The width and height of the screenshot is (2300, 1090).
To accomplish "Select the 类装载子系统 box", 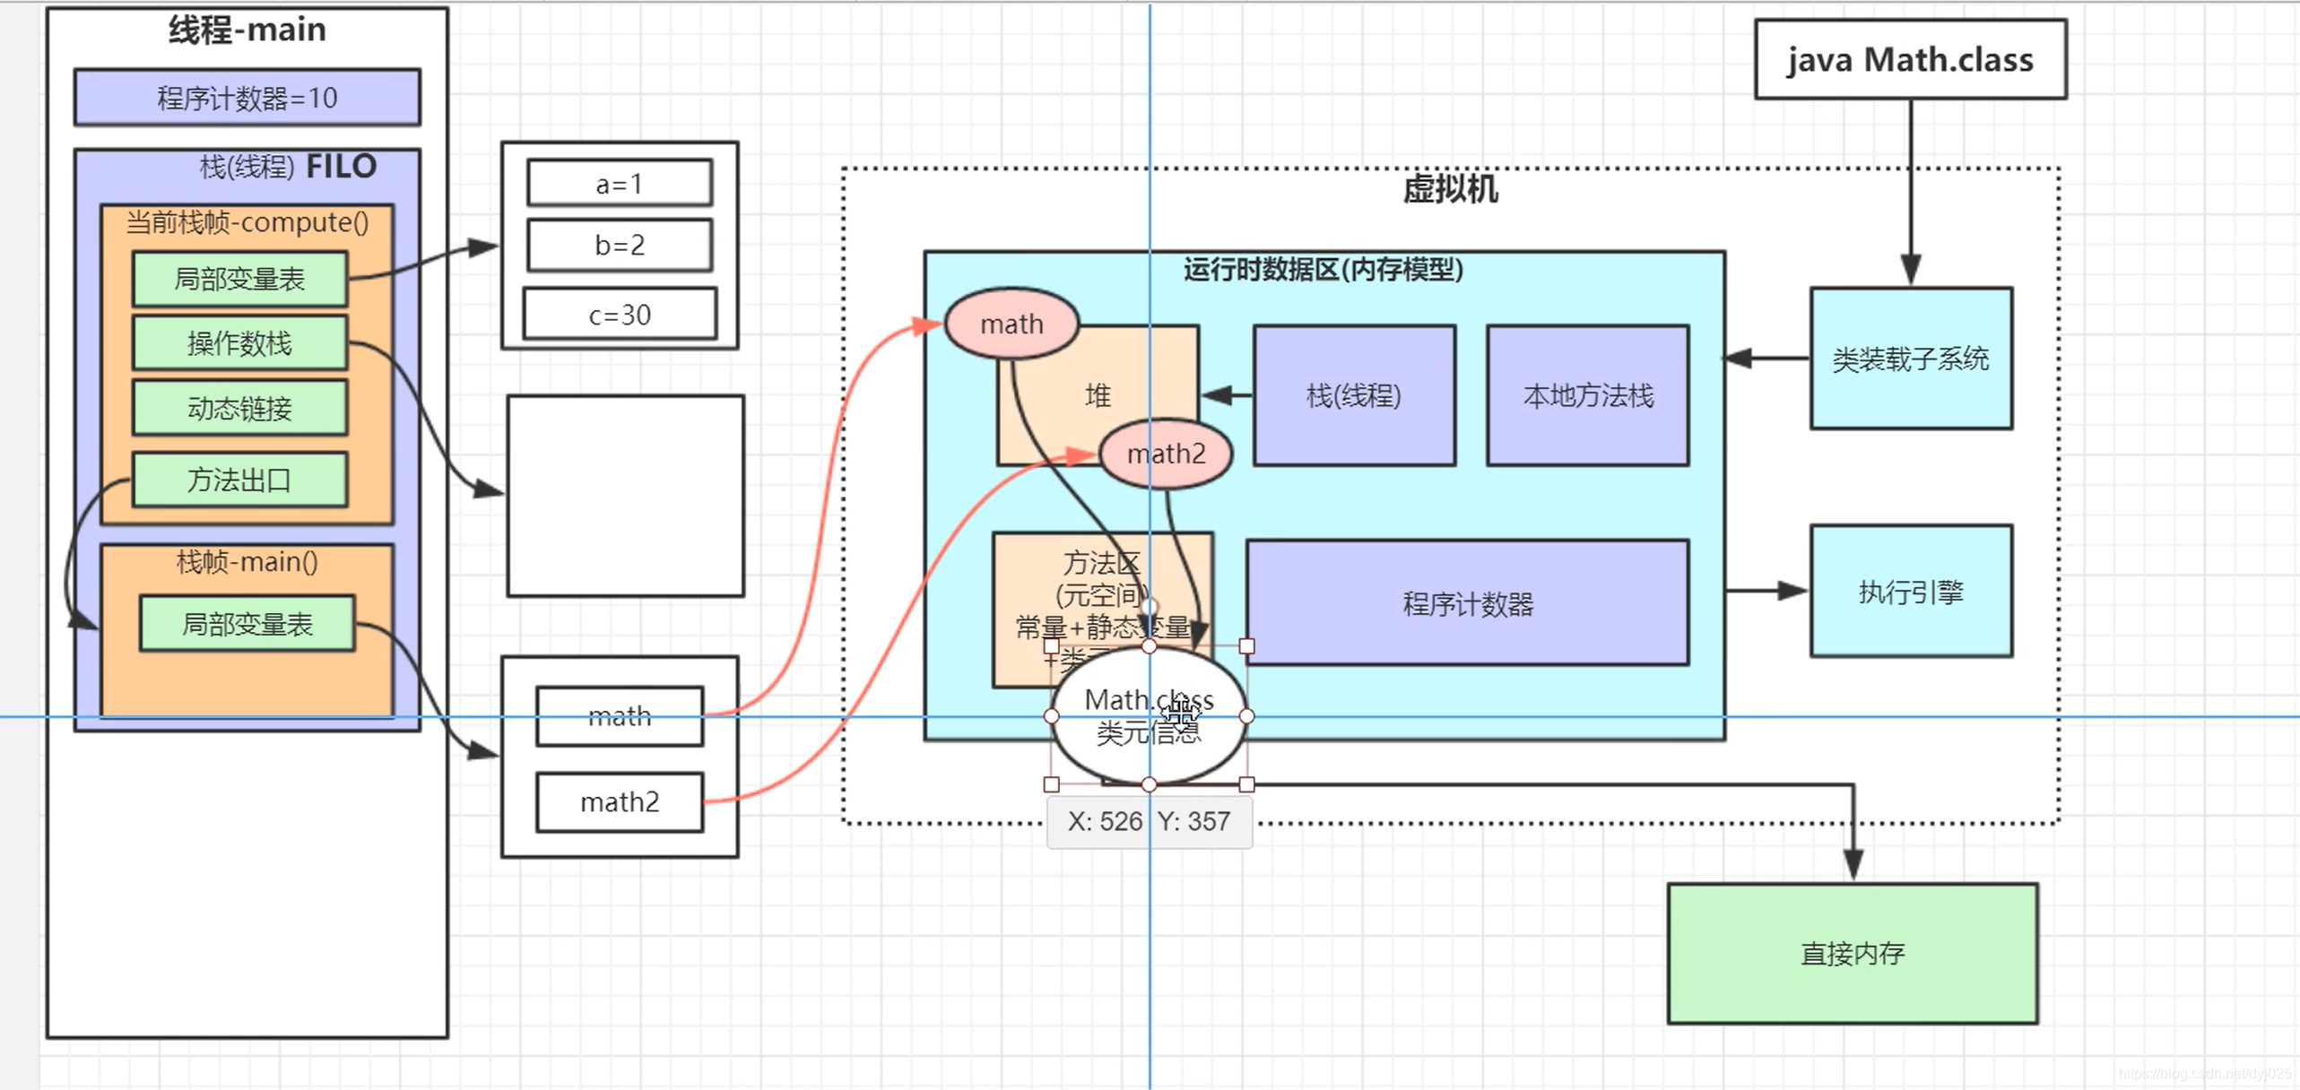I will pos(1911,359).
